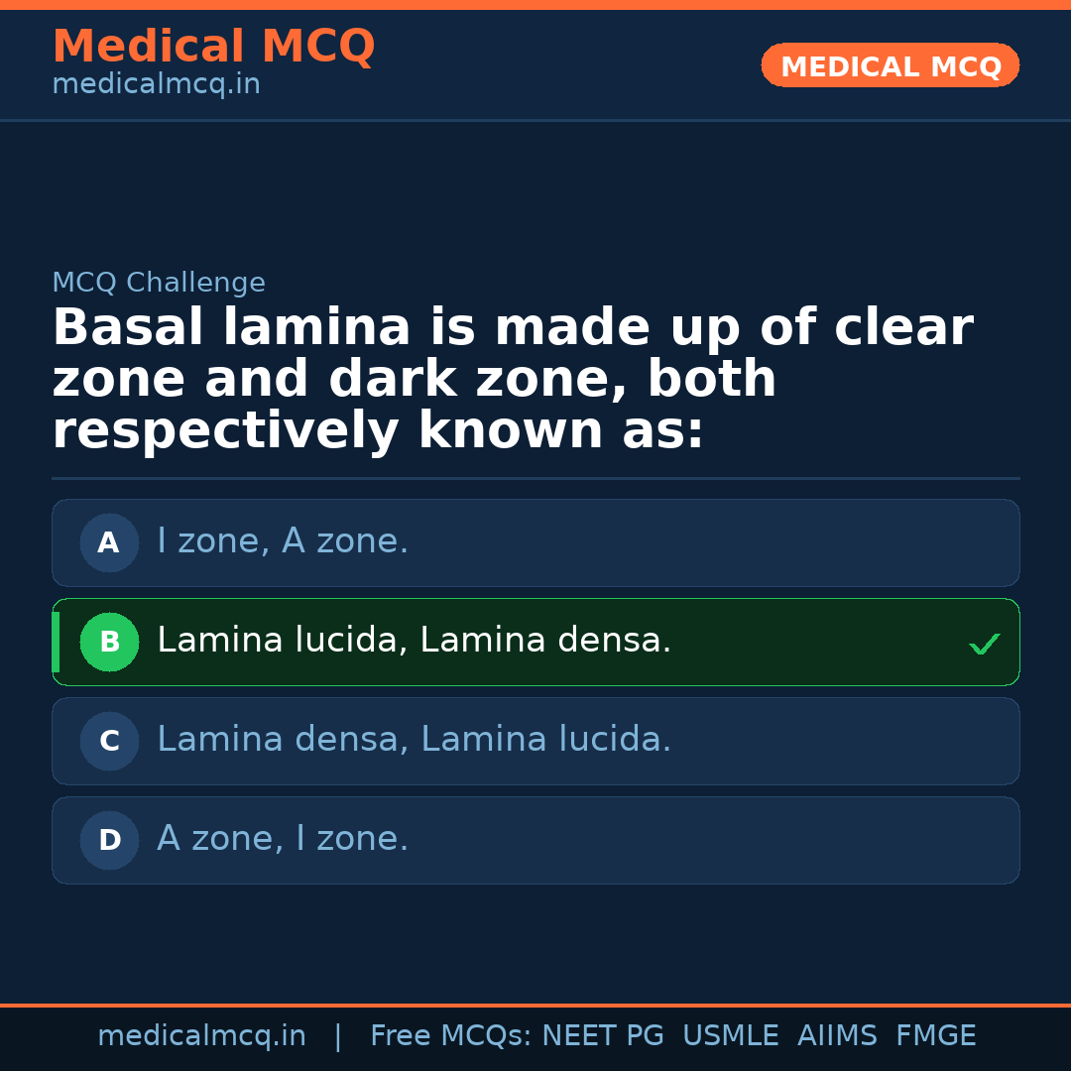Select the D letter circle

(x=109, y=840)
